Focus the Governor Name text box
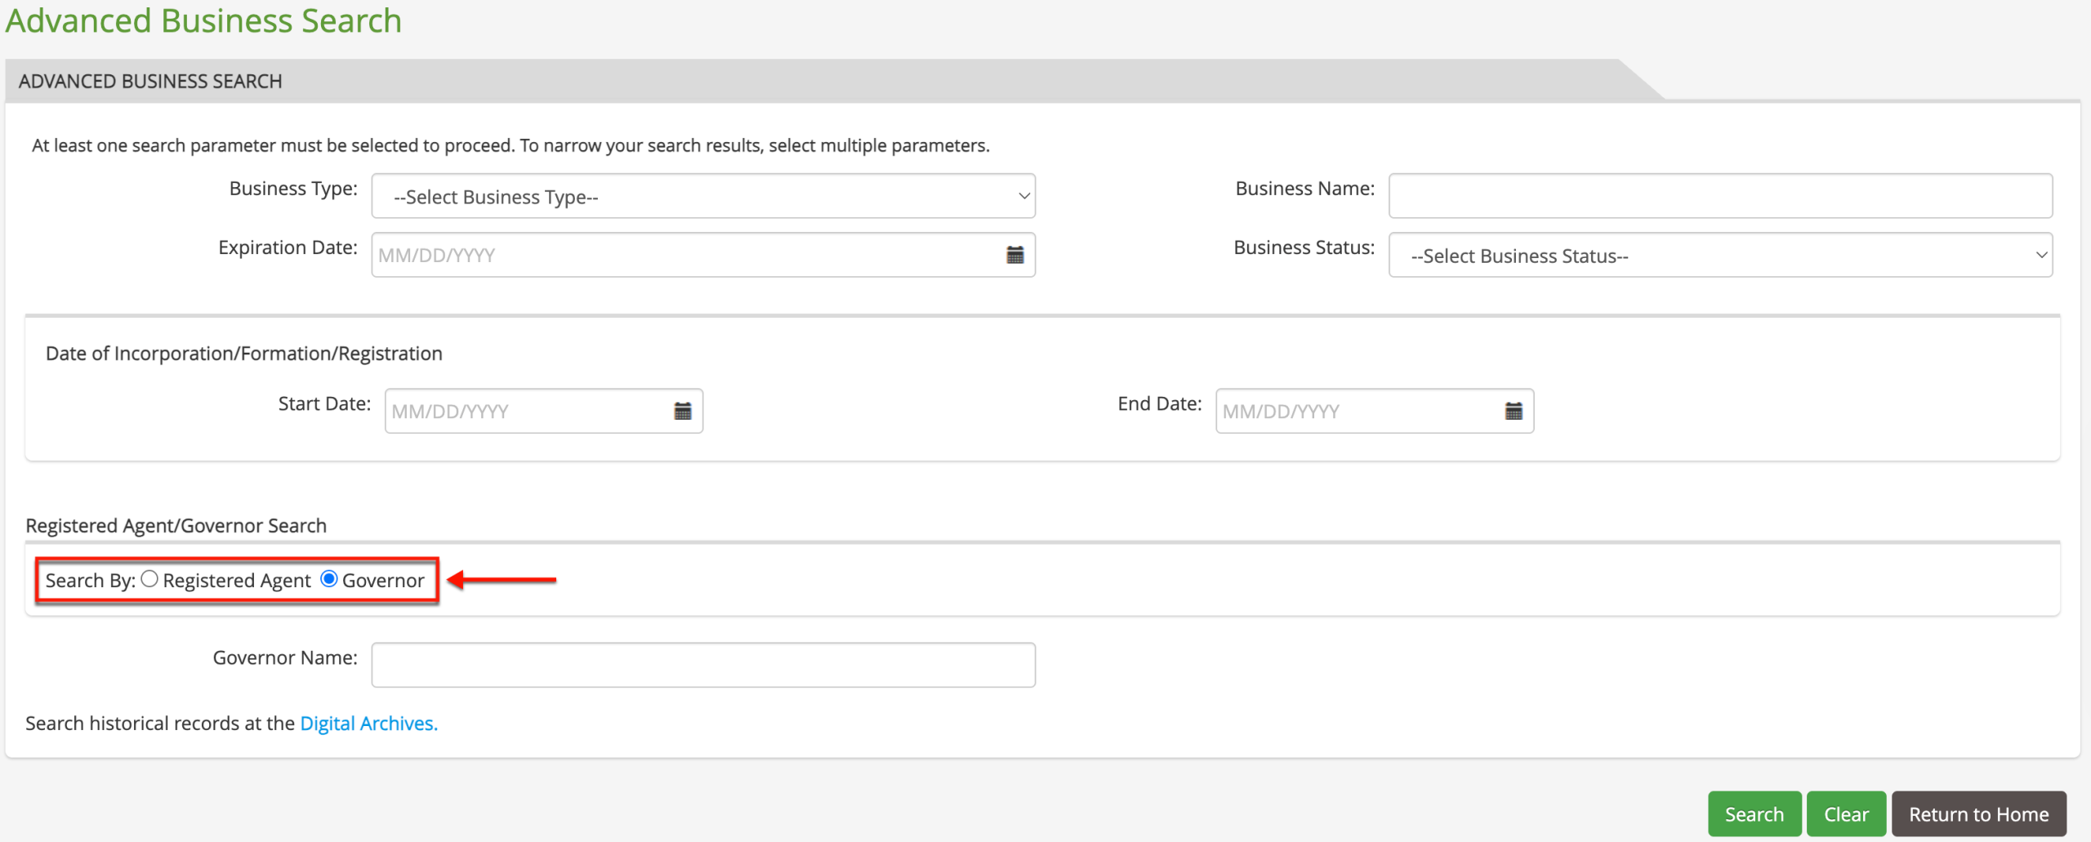2091x842 pixels. click(703, 665)
